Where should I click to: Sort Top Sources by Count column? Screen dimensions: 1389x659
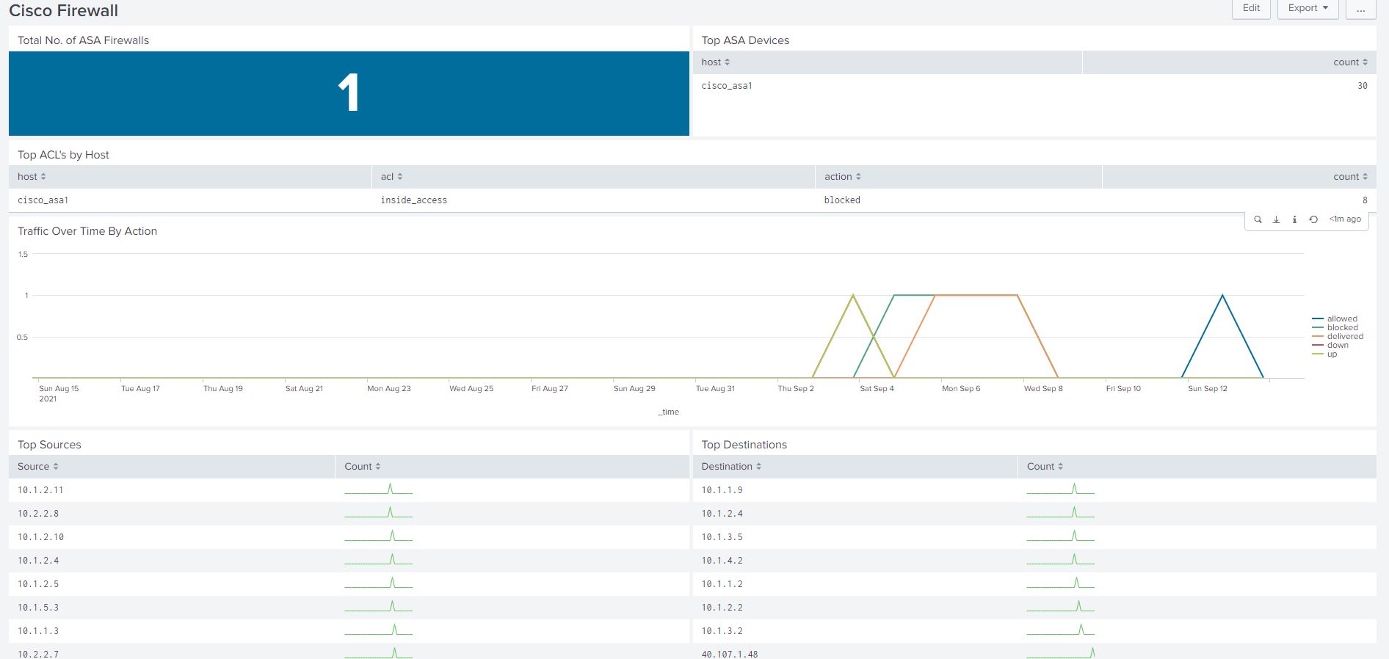coord(363,467)
